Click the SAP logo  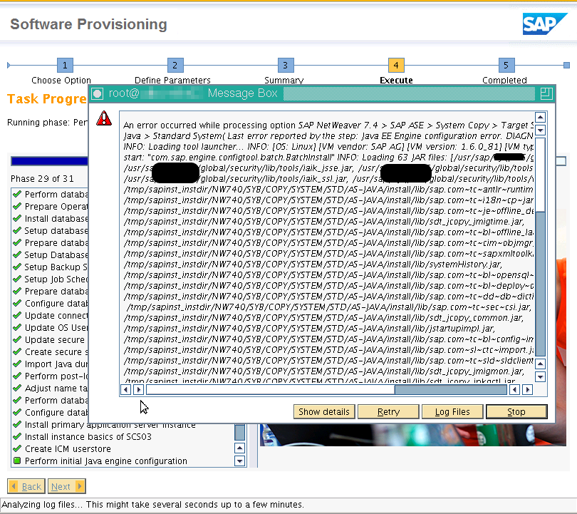[x=545, y=24]
